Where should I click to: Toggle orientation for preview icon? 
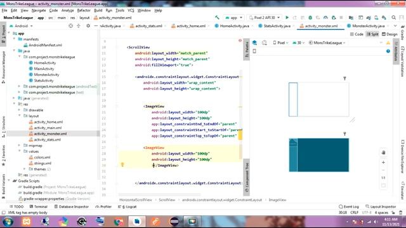click(x=264, y=42)
